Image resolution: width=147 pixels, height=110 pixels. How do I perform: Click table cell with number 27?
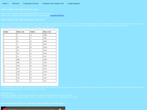coord(36,69)
